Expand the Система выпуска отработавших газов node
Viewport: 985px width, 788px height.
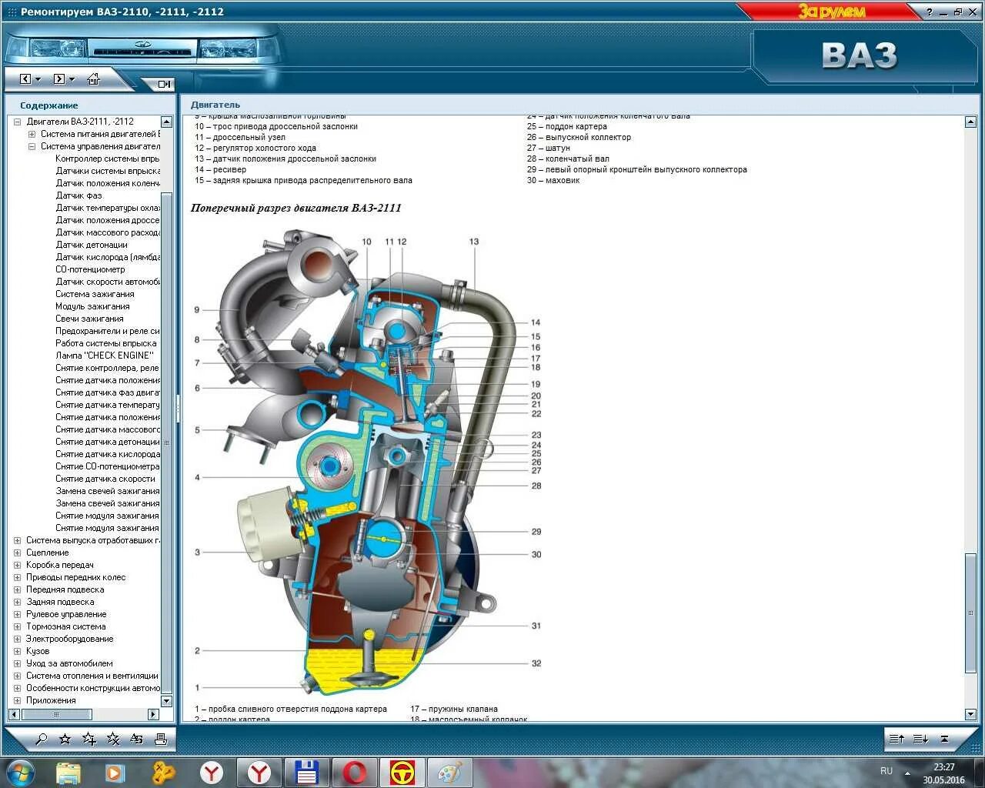(18, 540)
